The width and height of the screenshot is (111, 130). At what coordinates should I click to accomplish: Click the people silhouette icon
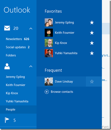click(7, 66)
